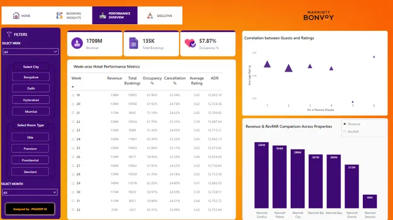393x220 pixels.
Task: Click the triangle marker for 3 guests
Action: pyautogui.click(x=310, y=66)
